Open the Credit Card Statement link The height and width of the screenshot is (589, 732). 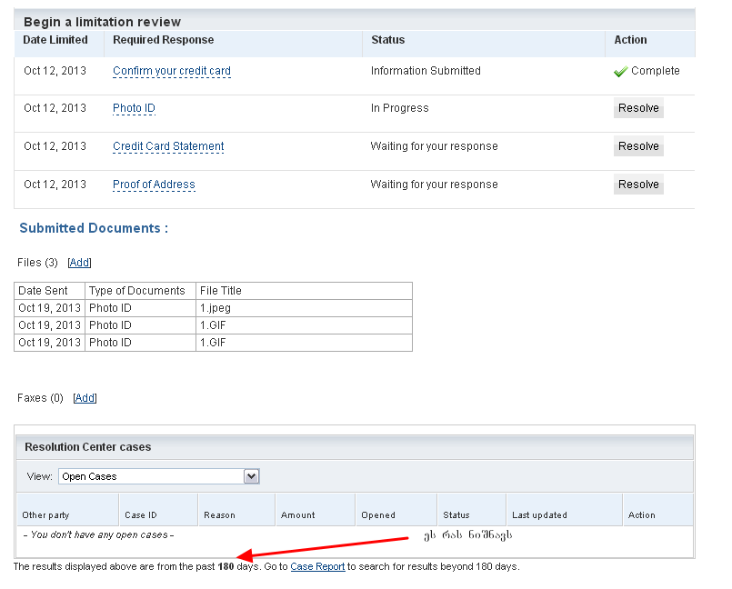click(168, 146)
